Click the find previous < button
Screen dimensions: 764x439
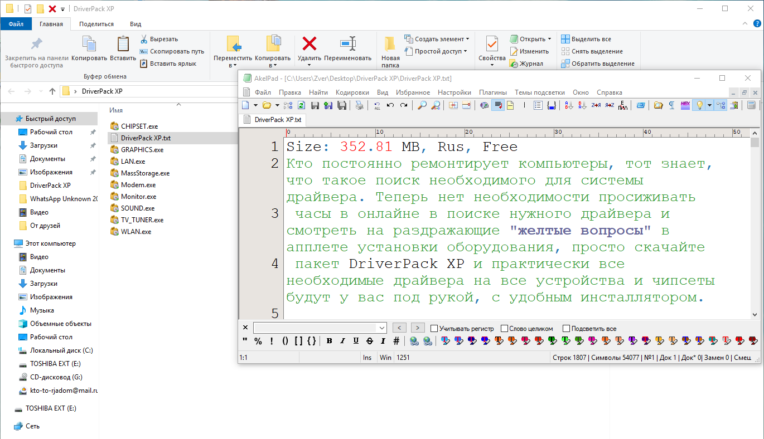[x=399, y=328]
